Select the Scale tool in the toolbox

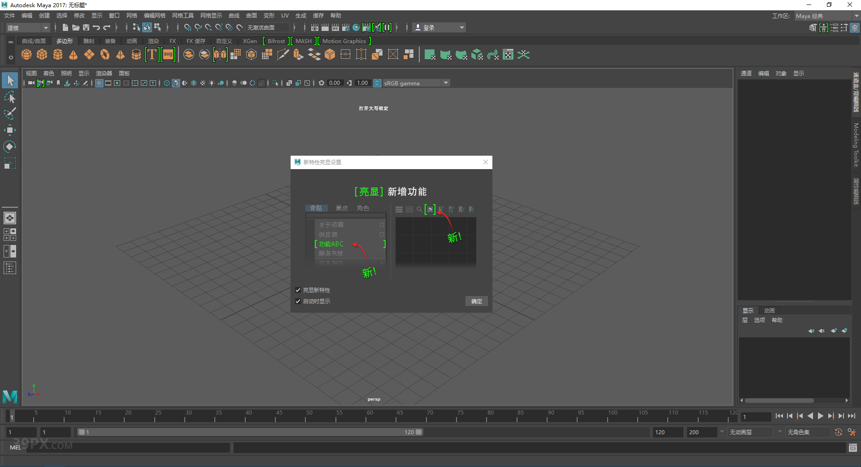pyautogui.click(x=10, y=163)
